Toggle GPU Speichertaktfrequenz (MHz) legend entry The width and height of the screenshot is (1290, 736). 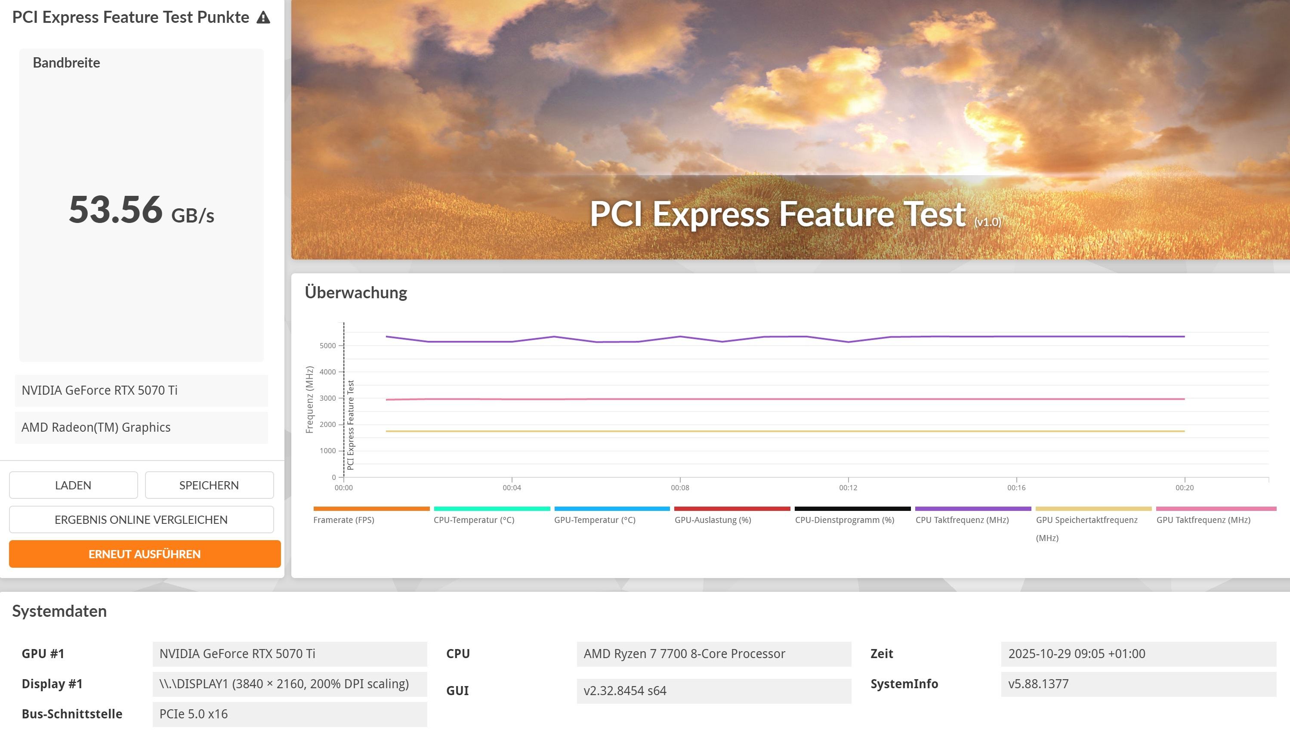point(1086,520)
